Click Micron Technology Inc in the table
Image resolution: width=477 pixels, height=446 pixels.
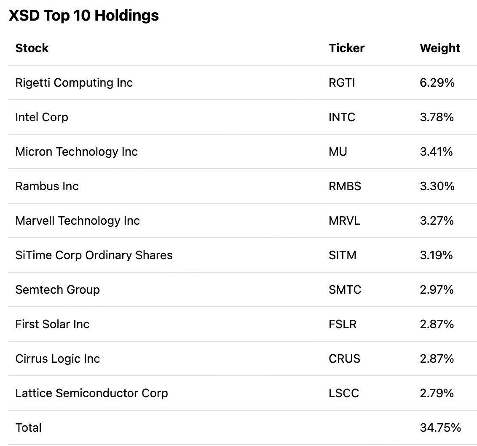[76, 151]
